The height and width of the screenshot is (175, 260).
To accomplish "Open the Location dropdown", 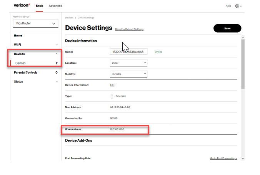I will click(128, 63).
